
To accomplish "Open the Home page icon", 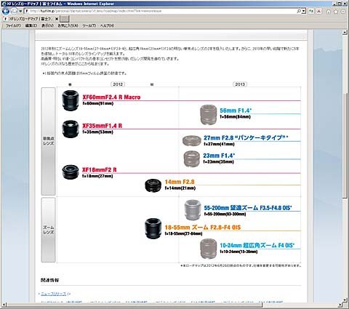I will (329, 12).
